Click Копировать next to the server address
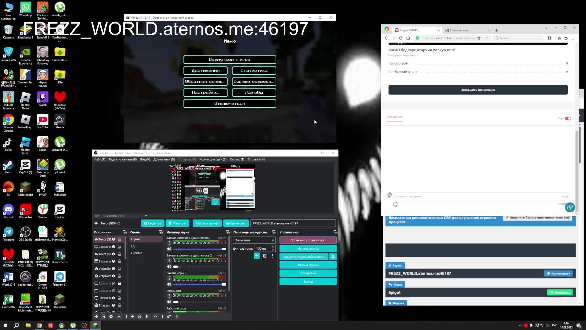Screen dimensions: 586x330 [559, 273]
